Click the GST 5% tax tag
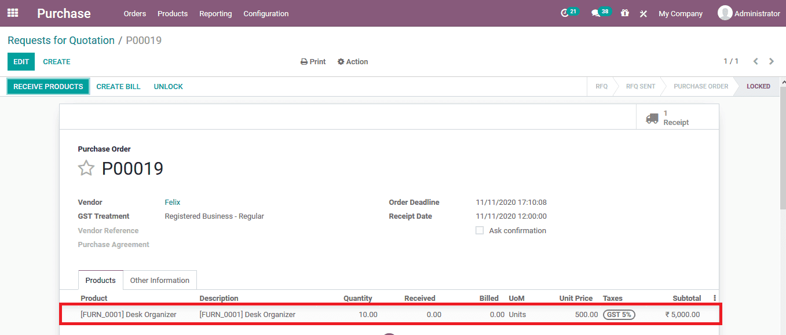 coord(619,315)
